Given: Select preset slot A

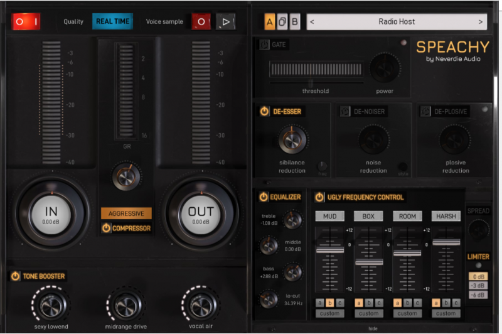Looking at the screenshot, I should [270, 22].
